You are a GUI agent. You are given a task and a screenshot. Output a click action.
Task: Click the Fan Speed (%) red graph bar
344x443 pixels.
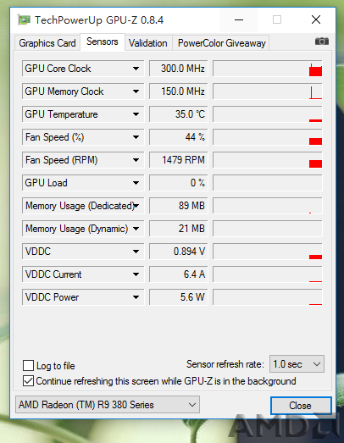click(x=315, y=141)
